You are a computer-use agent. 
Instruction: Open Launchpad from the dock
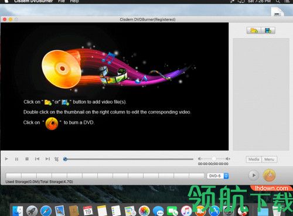coord(32,211)
